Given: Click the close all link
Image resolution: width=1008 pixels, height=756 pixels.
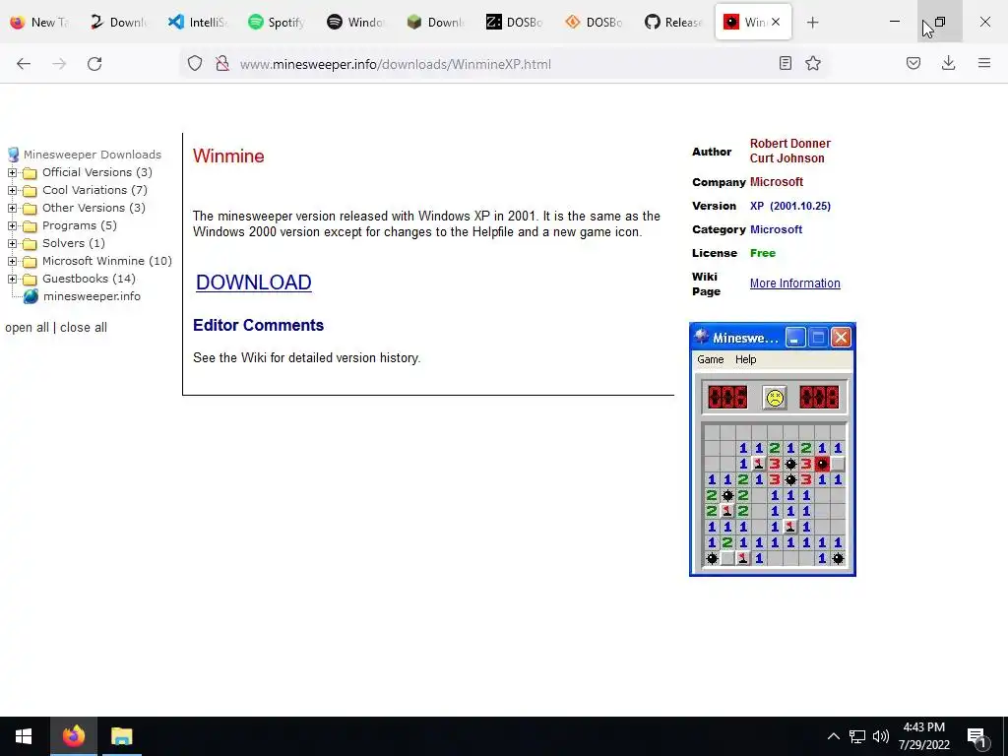Looking at the screenshot, I should click(84, 327).
